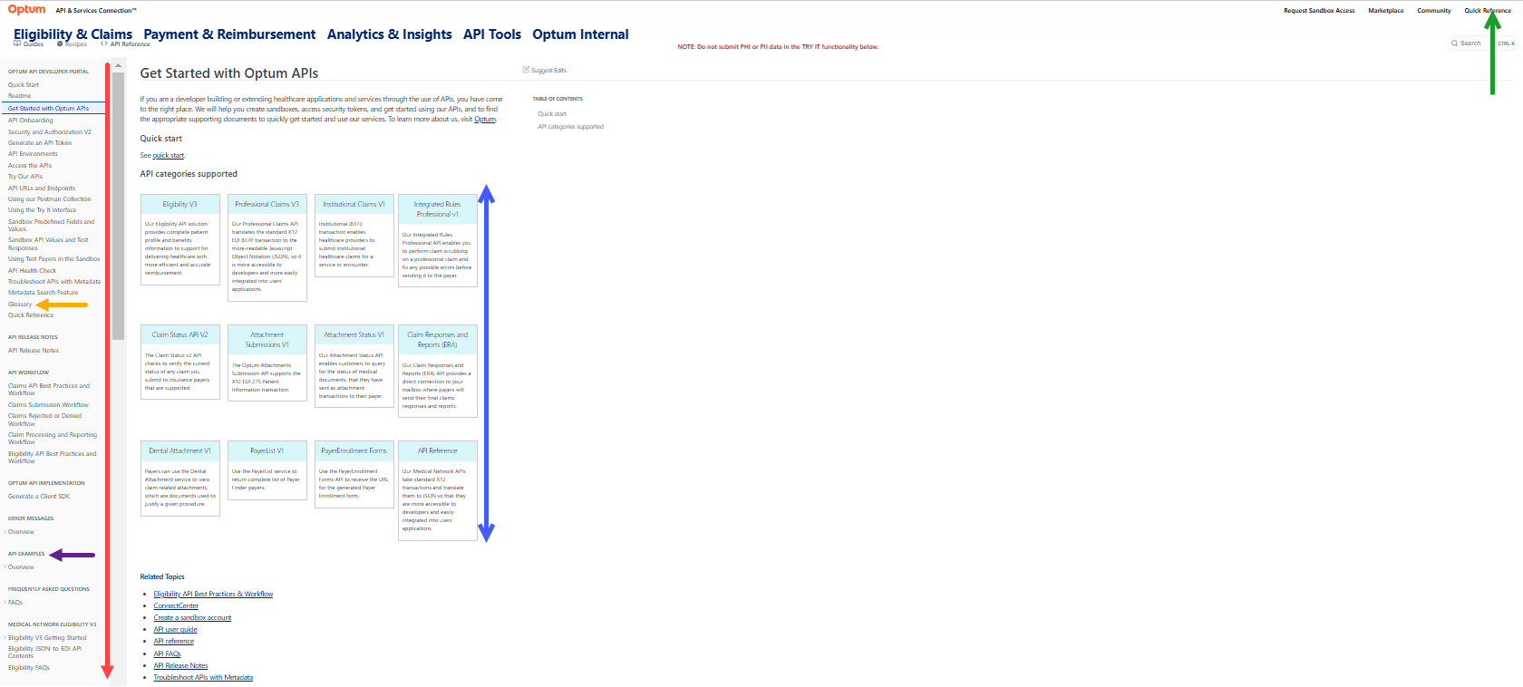Click the sidebar scrollbar thumb

[118, 206]
